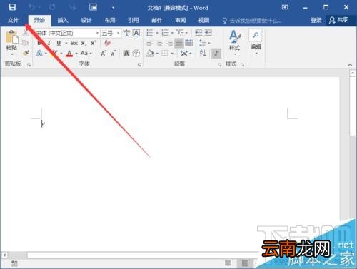357x269 pixels.
Task: Apply superscript formatting
Action: 94,43
